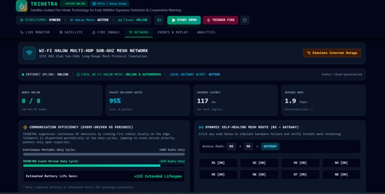The height and width of the screenshot is (194, 385).
Task: Toggle node N5 [ON]
Action: tap(218, 174)
